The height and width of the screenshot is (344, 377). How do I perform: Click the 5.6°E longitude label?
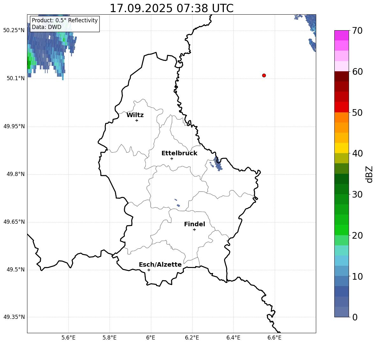pos(68,338)
